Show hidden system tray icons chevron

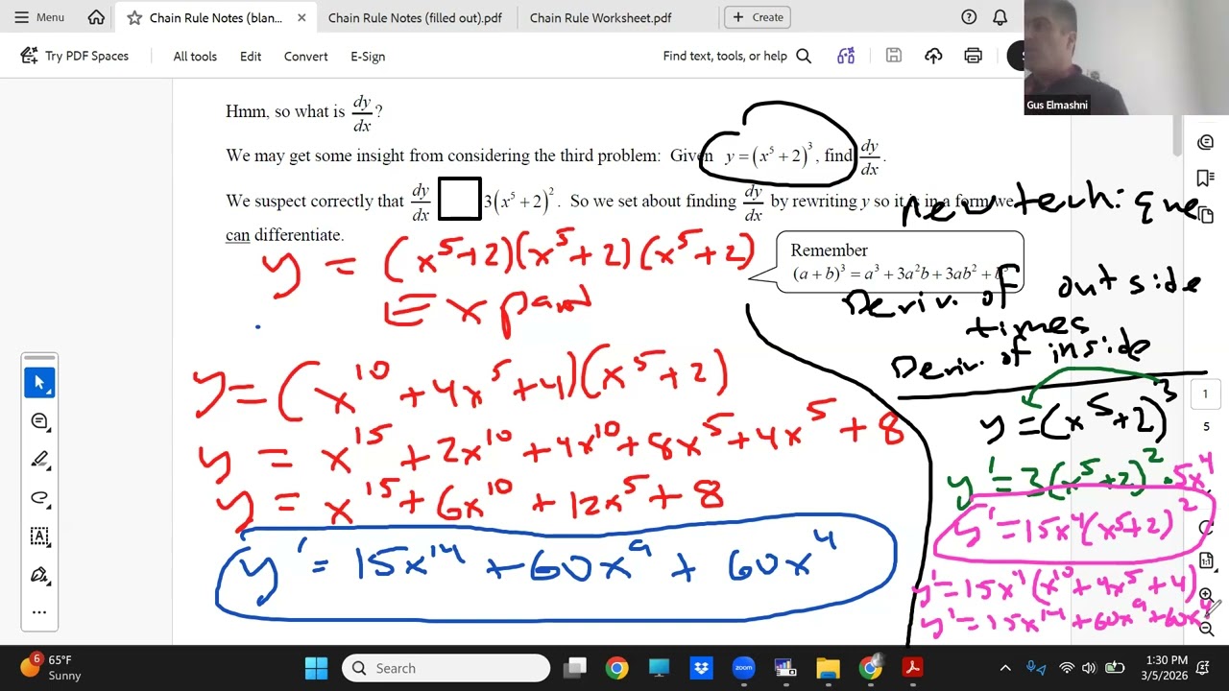tap(1005, 668)
